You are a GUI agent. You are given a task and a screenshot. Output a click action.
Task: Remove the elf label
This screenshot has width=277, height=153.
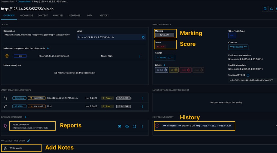[x=176, y=70]
